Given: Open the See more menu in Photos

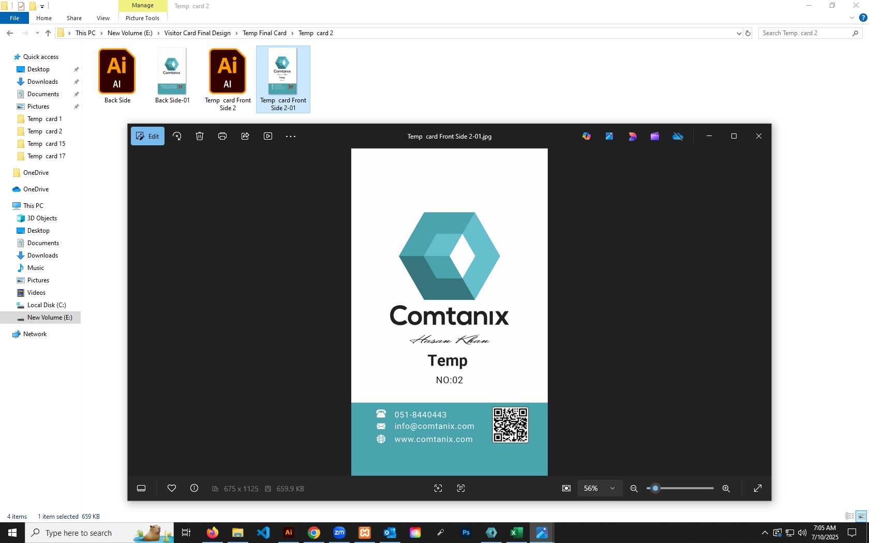Looking at the screenshot, I should pyautogui.click(x=291, y=136).
